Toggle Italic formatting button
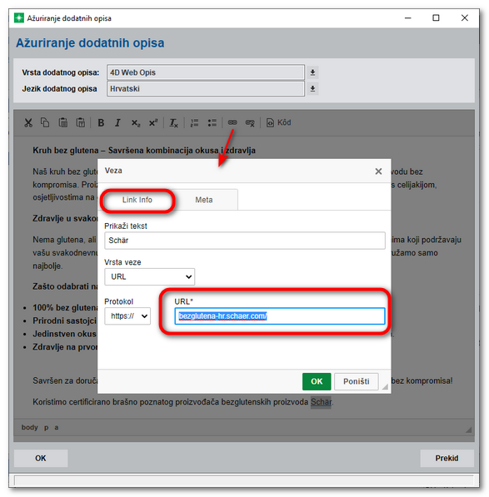This screenshot has height=497, width=489. 117,122
